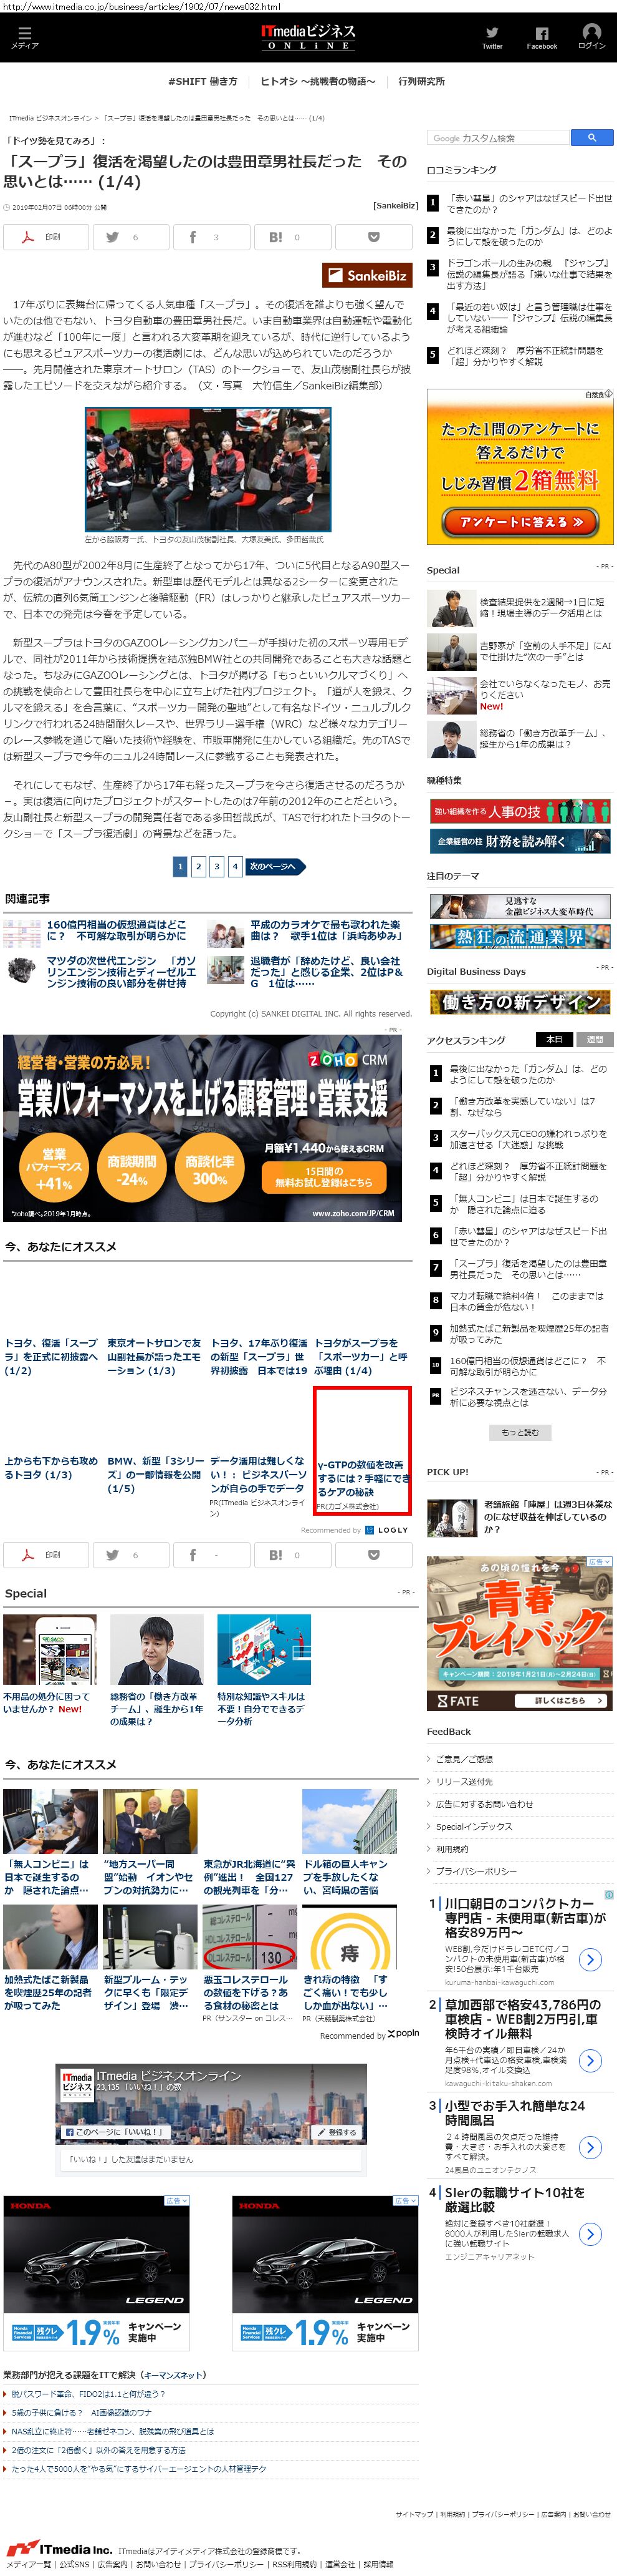This screenshot has height=2576, width=617.
Task: Click the 自然食 ad info icon
Action: tap(608, 394)
